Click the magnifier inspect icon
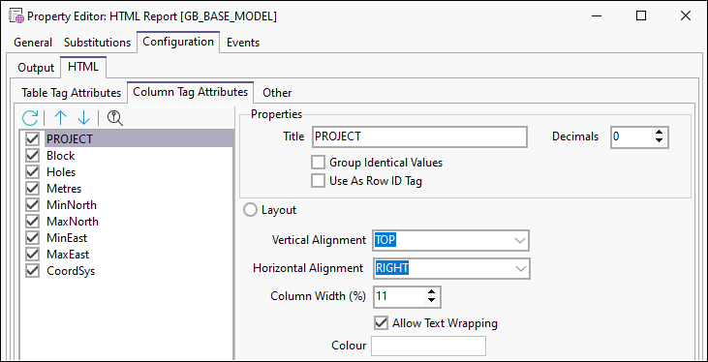The image size is (708, 362). [x=115, y=118]
